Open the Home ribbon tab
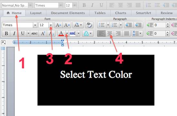177x116 pixels. click(x=14, y=13)
